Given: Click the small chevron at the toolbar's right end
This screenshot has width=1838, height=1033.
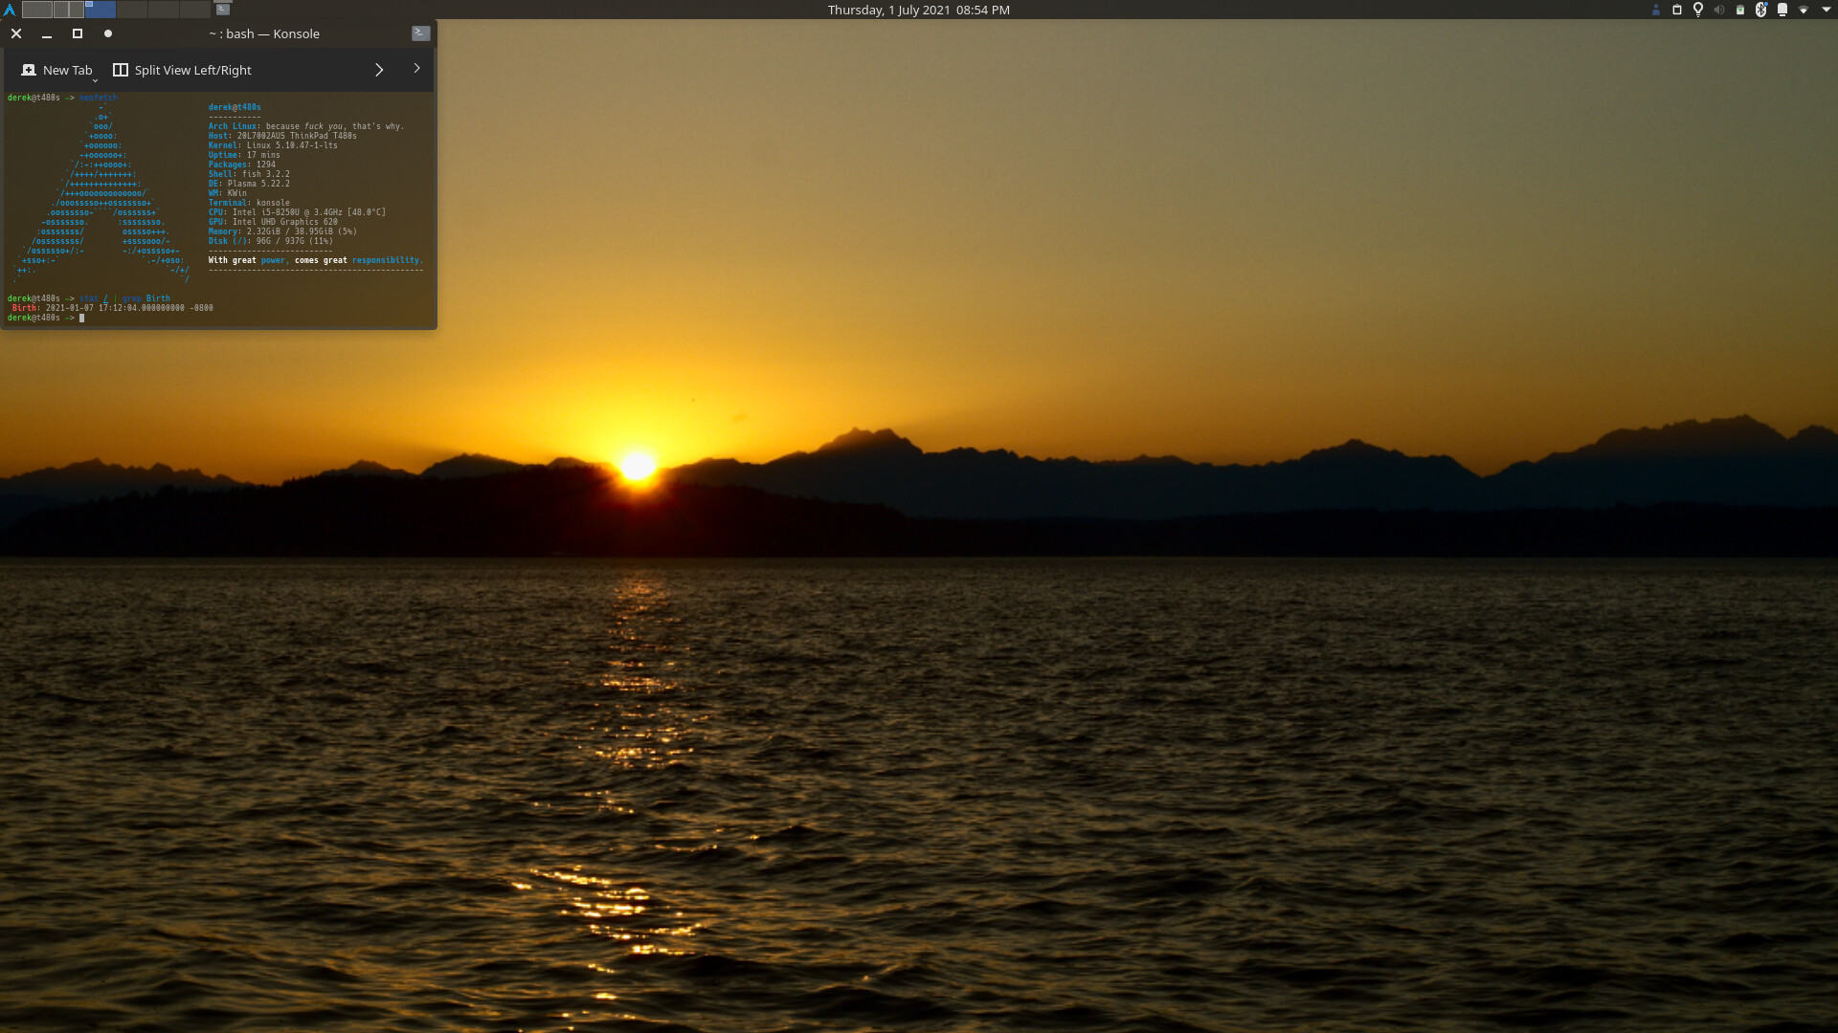Looking at the screenshot, I should tap(416, 68).
